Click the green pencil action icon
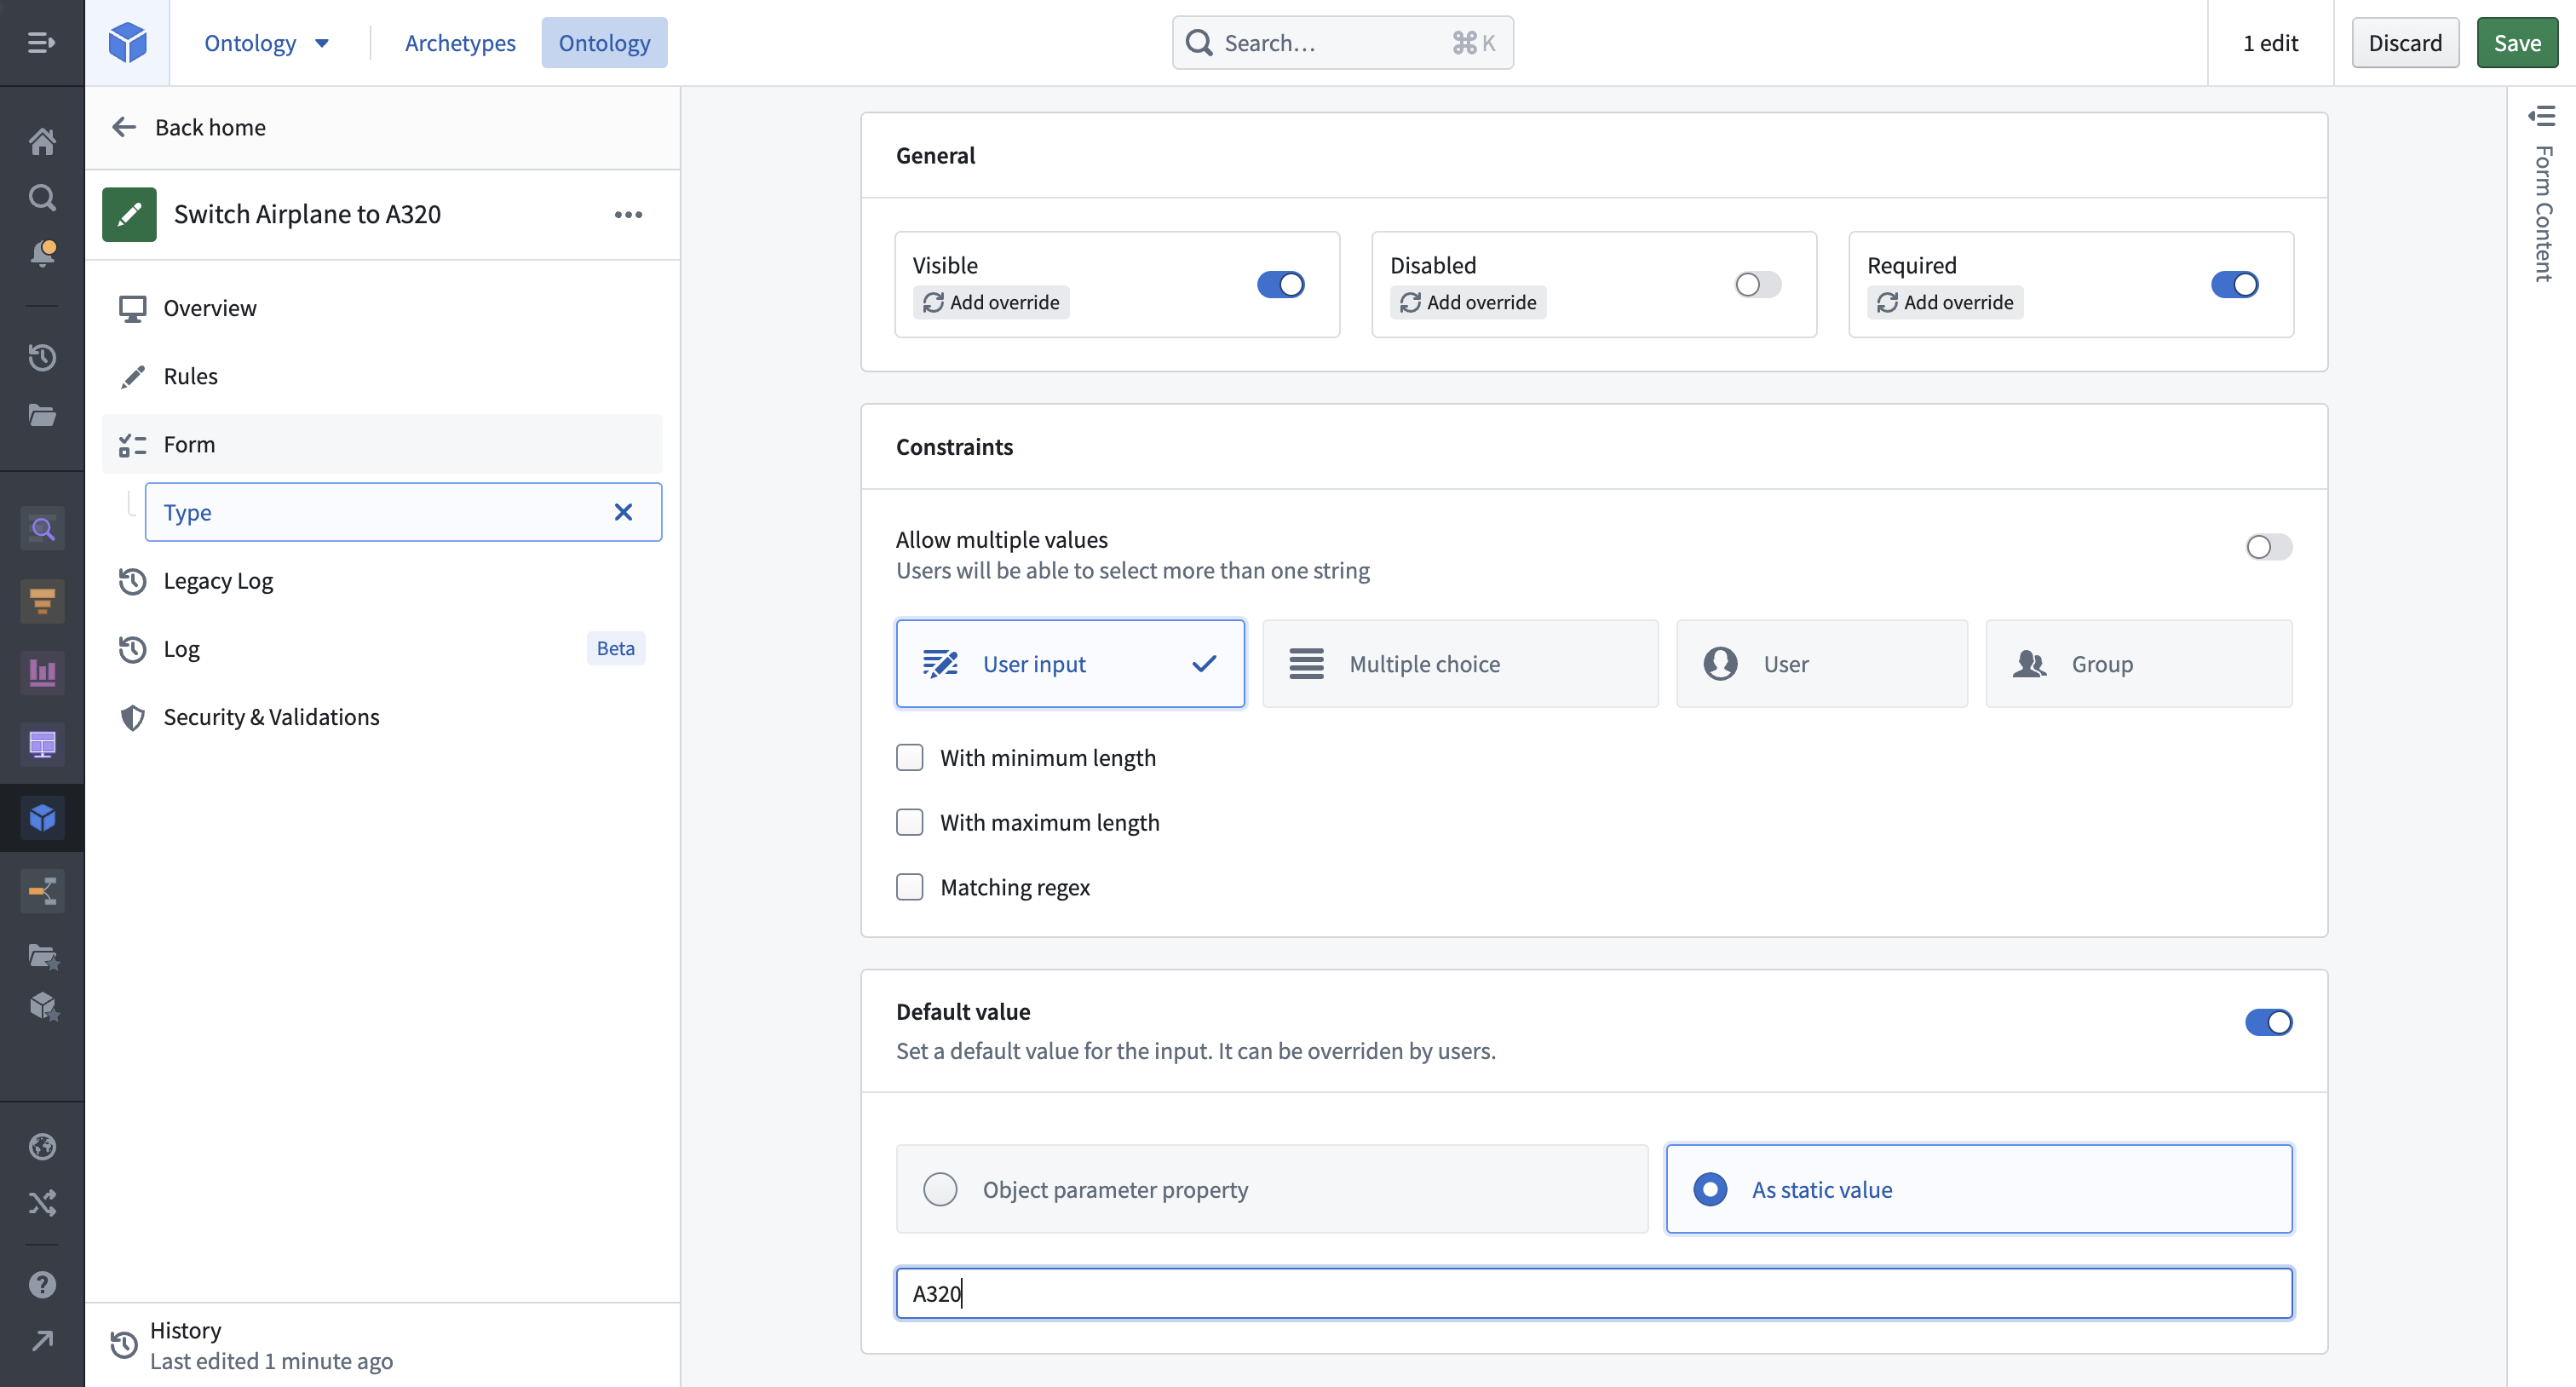Image resolution: width=2576 pixels, height=1387 pixels. (129, 214)
